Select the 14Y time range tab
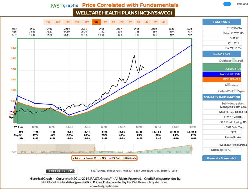Image resolution: width=248 pixels, height=189 pixels. [x=58, y=22]
